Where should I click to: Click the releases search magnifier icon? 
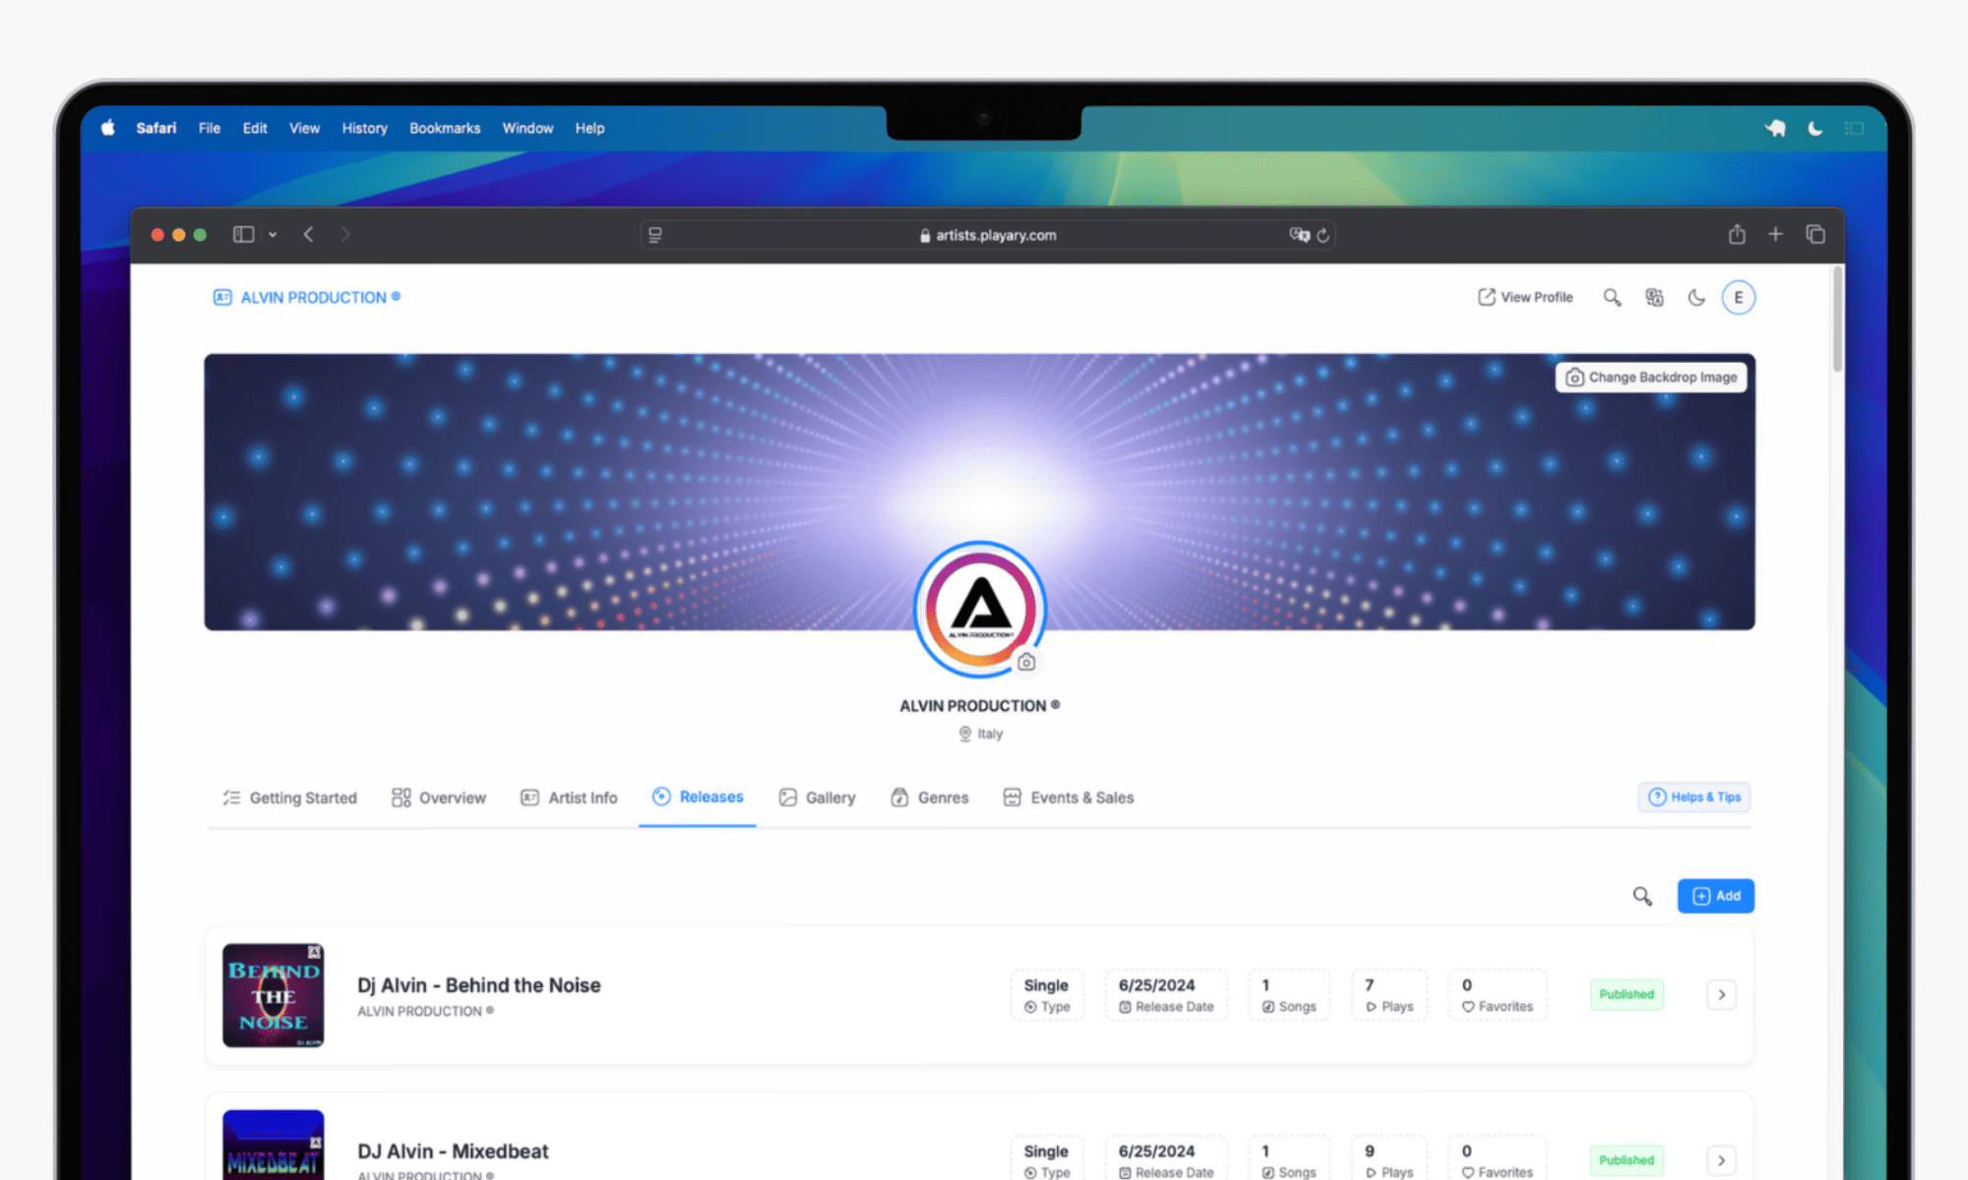tap(1642, 896)
